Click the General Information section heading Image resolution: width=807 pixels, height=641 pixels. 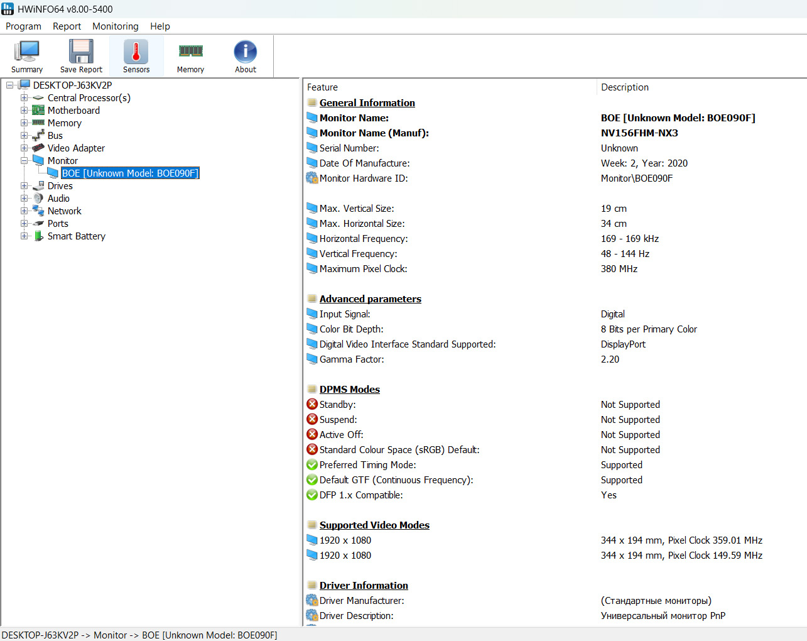(367, 102)
